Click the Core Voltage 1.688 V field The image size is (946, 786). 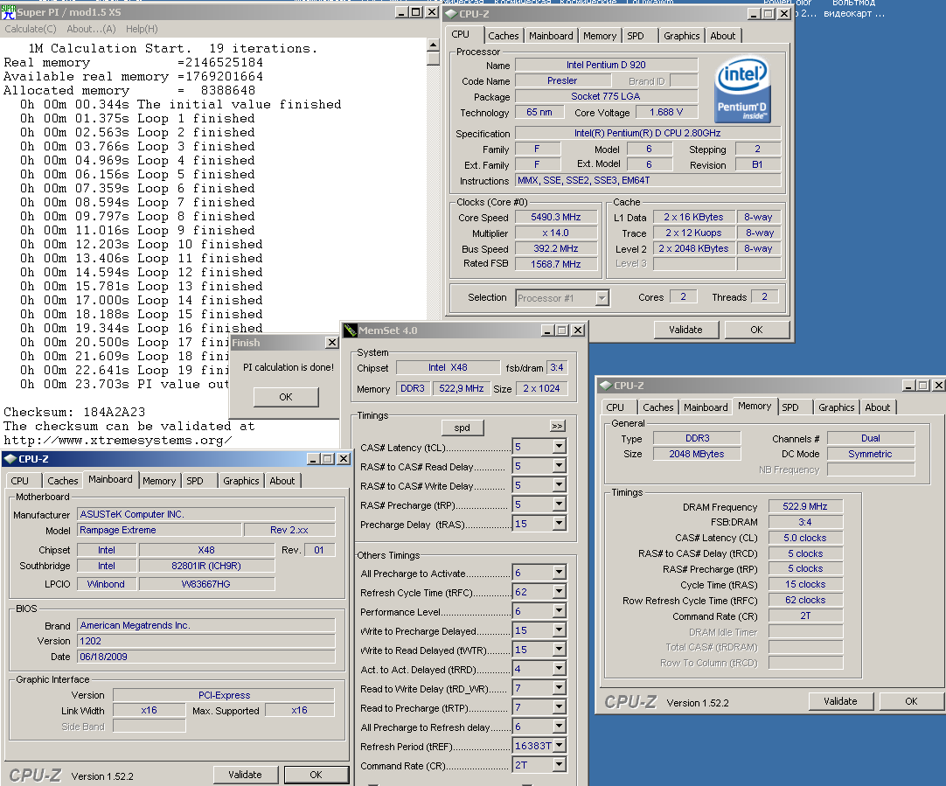(666, 112)
